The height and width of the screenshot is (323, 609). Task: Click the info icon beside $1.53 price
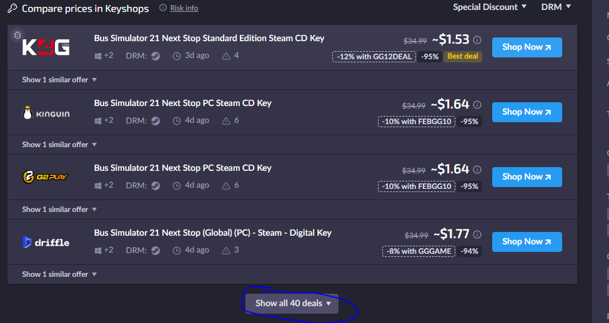point(477,40)
